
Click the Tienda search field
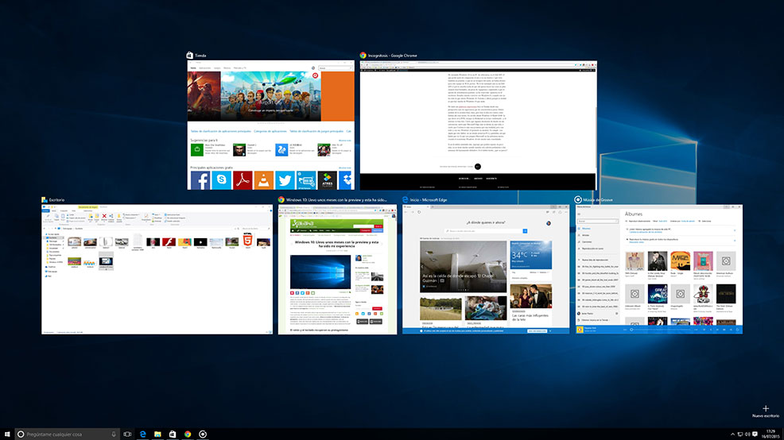click(x=335, y=68)
